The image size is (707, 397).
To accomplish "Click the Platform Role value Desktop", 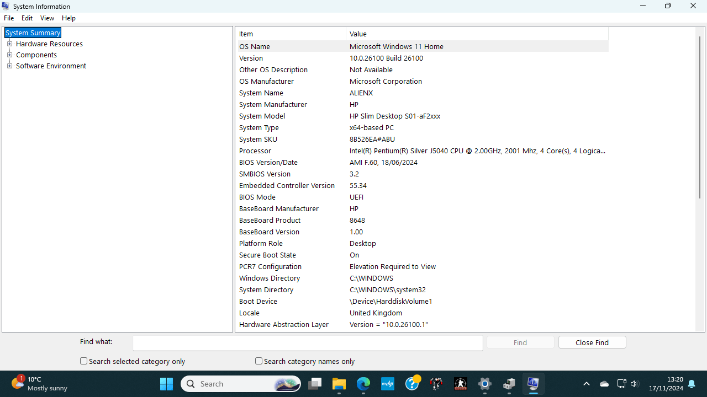I will pyautogui.click(x=363, y=244).
